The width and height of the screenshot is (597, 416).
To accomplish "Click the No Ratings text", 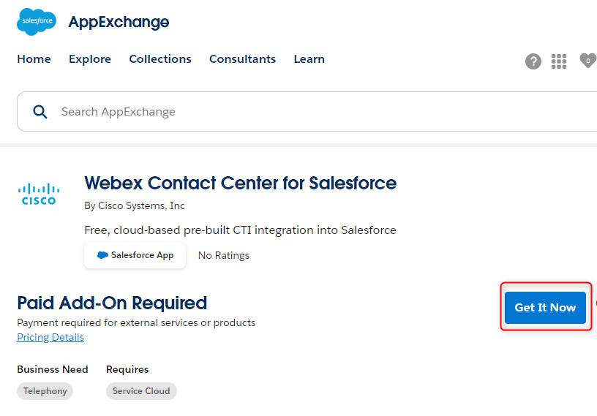I will click(224, 255).
